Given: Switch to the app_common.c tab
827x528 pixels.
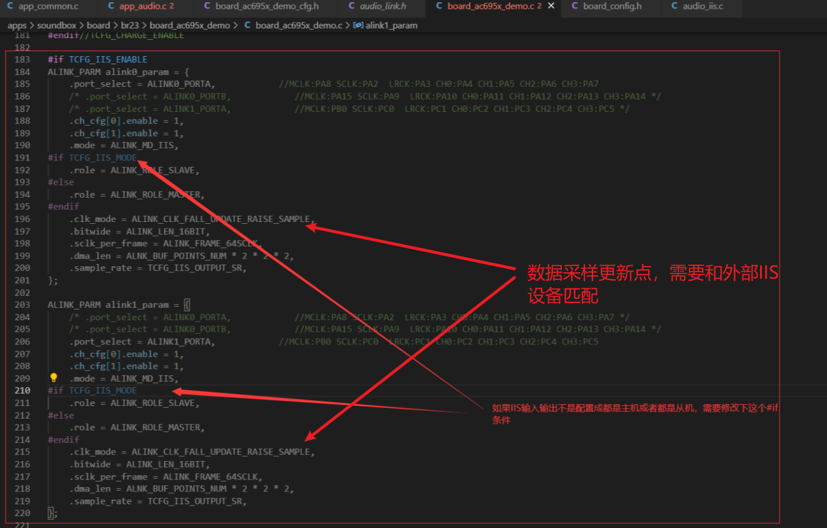Looking at the screenshot, I should point(48,7).
